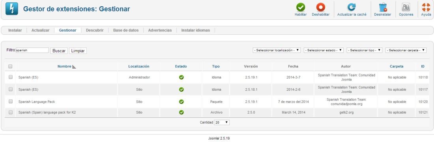Viewport: 434px width, 142px height.
Task: Open the Seleccionar carpeta dropdown
Action: click(406, 50)
